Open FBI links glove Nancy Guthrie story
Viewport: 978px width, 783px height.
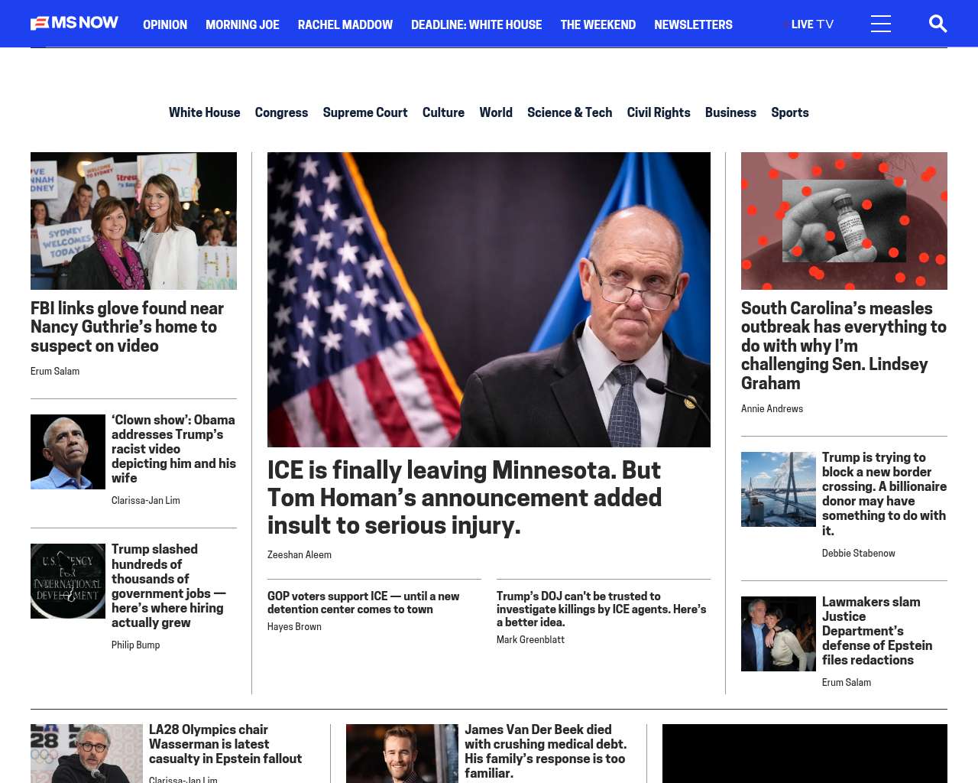127,327
